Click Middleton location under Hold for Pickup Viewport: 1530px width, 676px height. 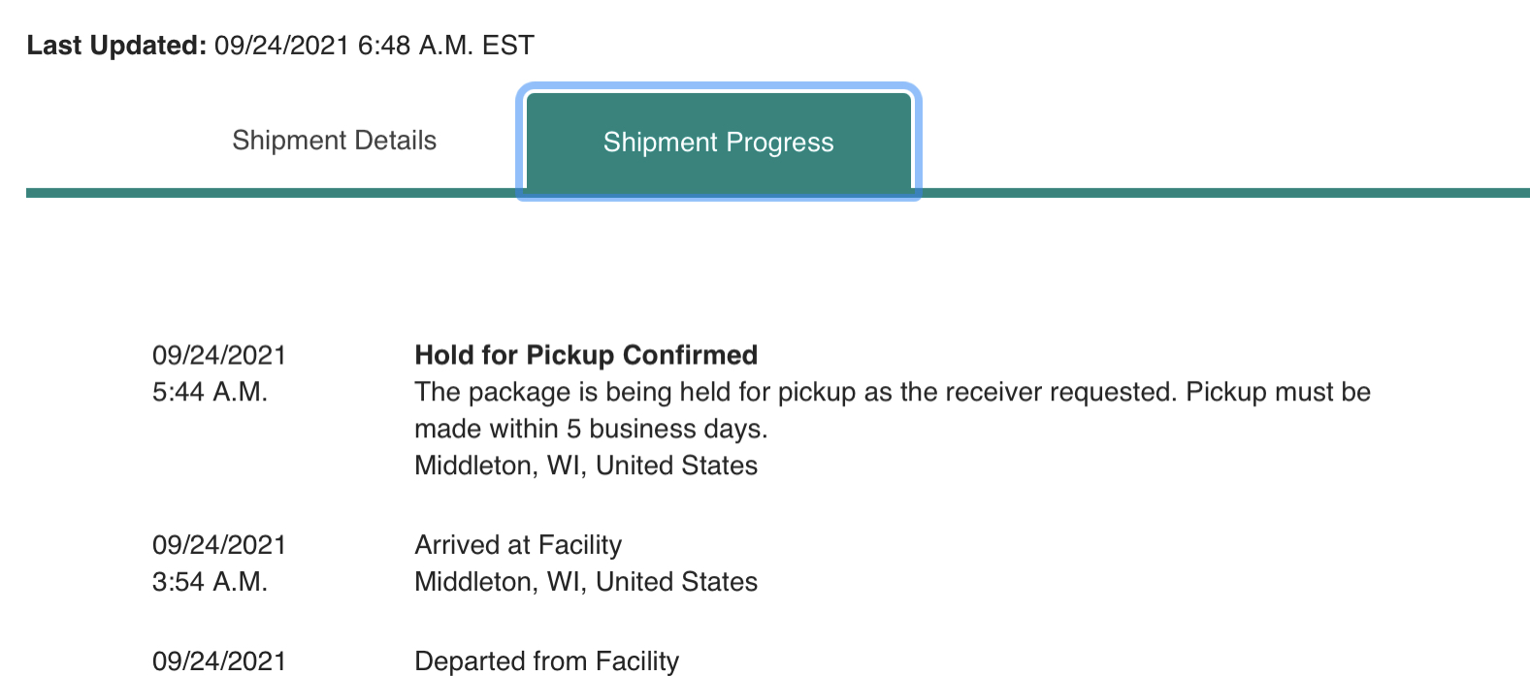point(586,466)
